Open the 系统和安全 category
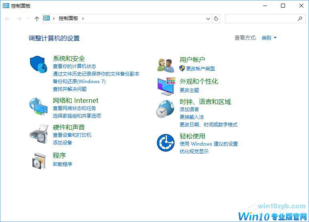Screen dimensions: 309x222 69,58
